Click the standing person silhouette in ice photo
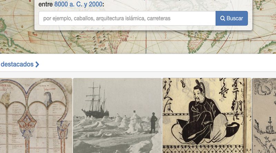 (154, 123)
